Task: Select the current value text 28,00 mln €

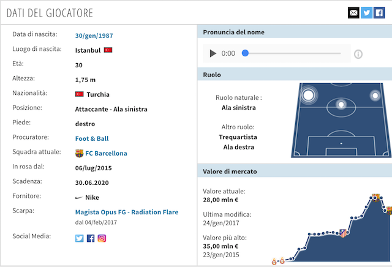Action: pos(221,200)
